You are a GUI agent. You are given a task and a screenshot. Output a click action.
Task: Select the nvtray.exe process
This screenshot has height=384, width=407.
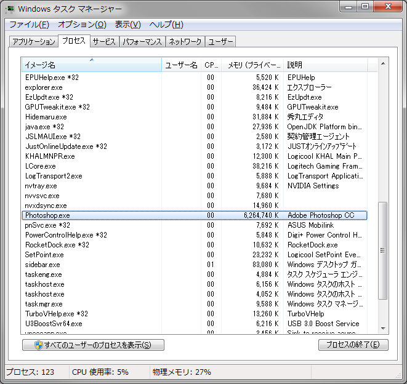[195, 186]
